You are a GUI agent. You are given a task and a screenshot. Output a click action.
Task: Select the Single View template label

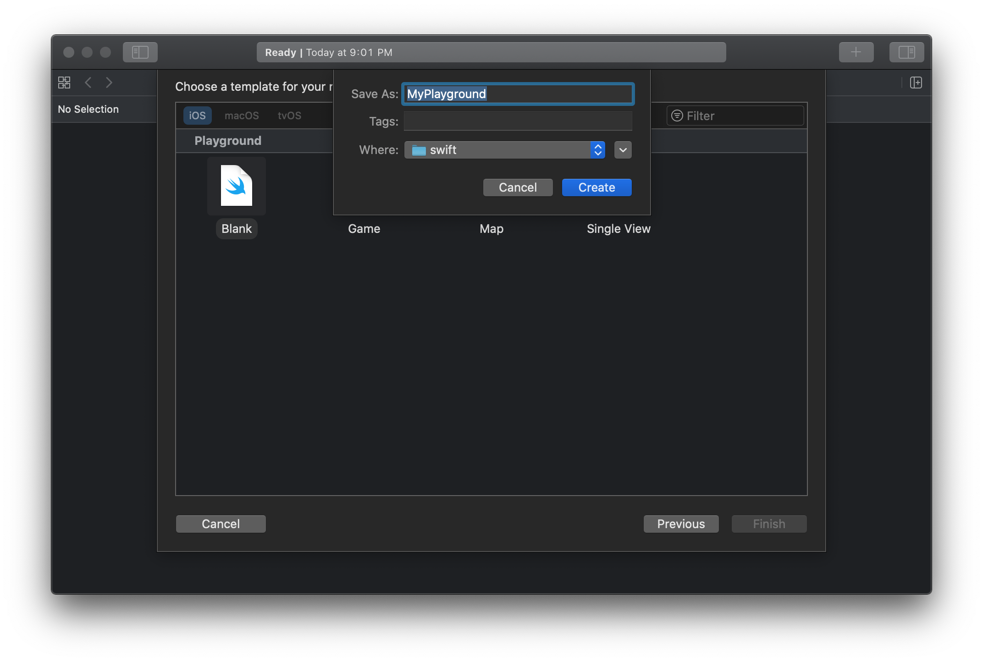coord(619,229)
